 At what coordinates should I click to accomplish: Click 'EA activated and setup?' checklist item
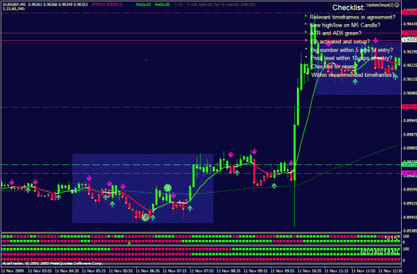(340, 42)
